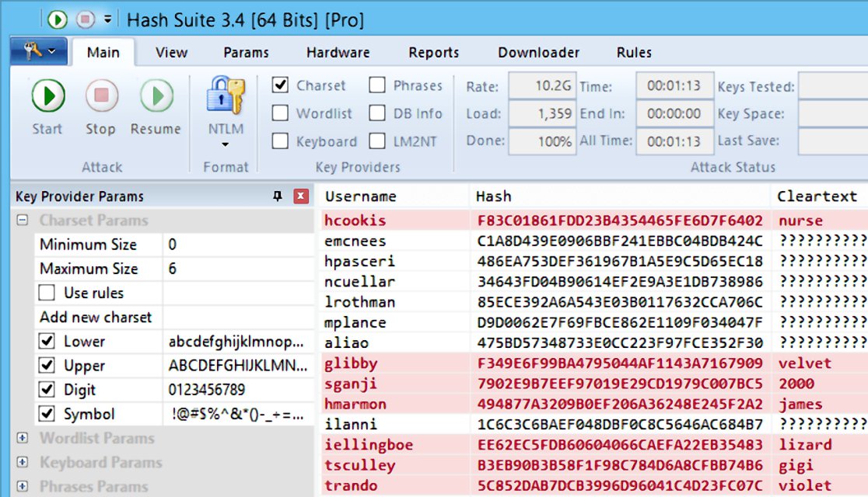Enable the Wordlist key provider checkbox
This screenshot has height=497, width=868.
[x=281, y=113]
